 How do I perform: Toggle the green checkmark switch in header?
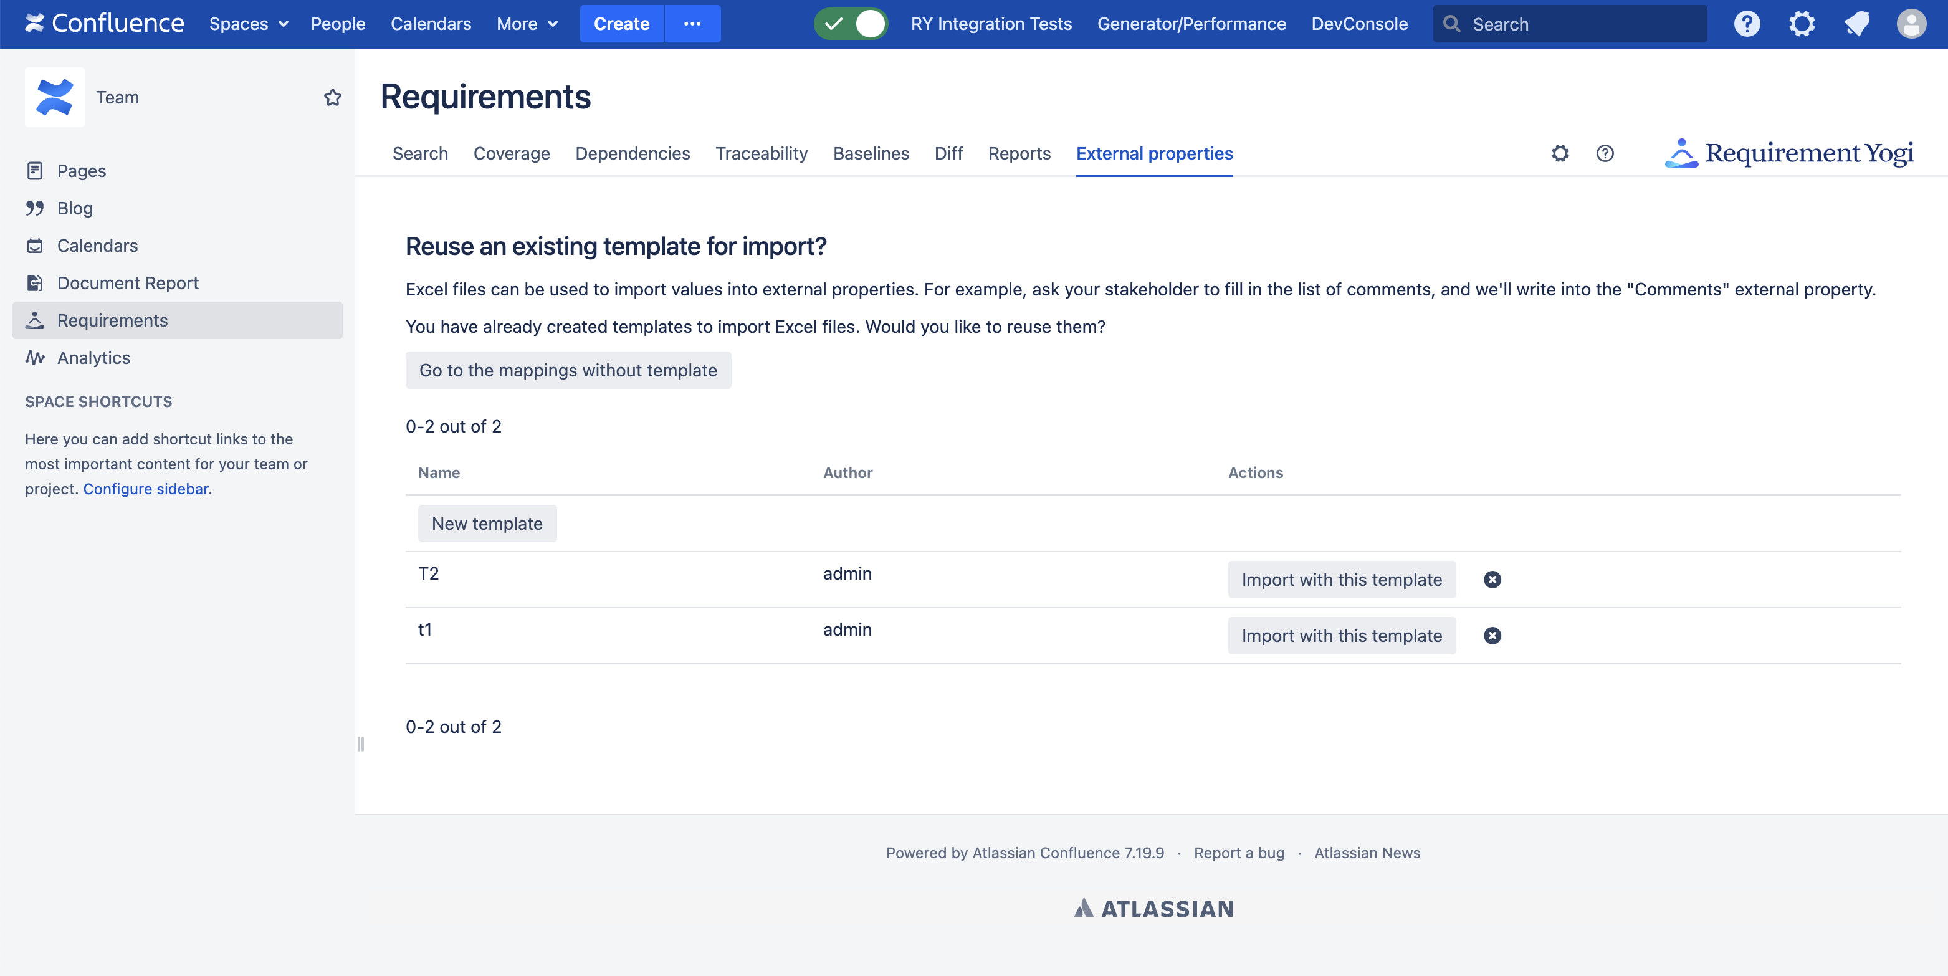[x=851, y=24]
